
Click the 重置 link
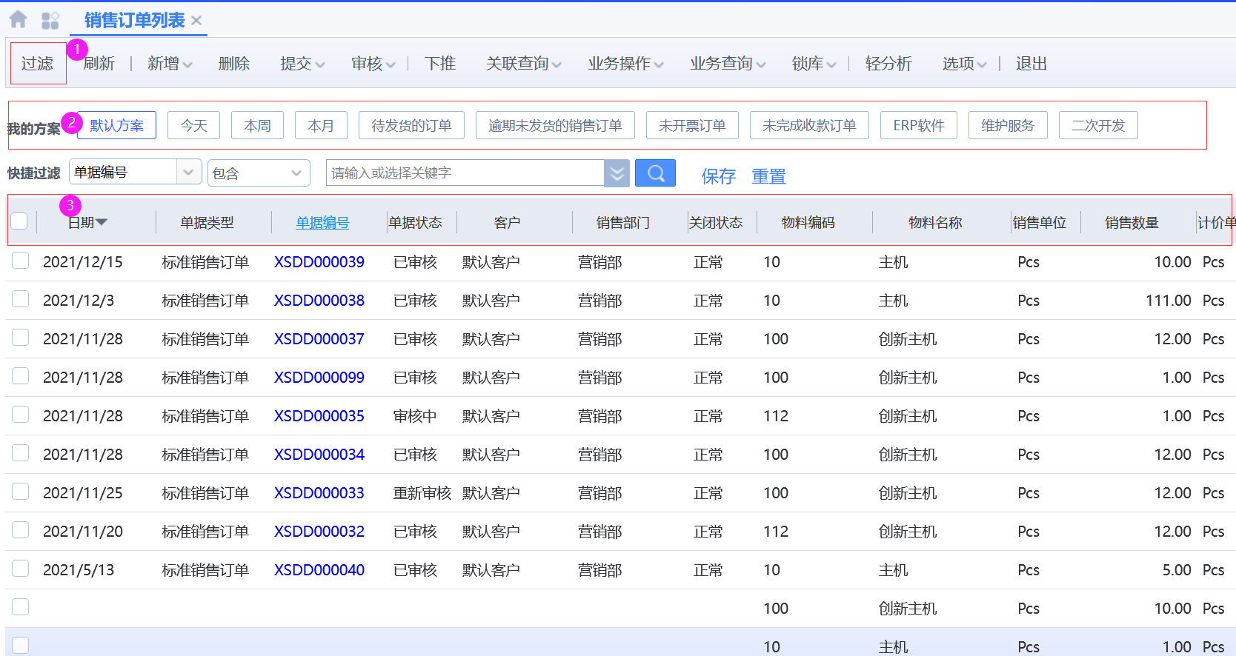point(768,176)
